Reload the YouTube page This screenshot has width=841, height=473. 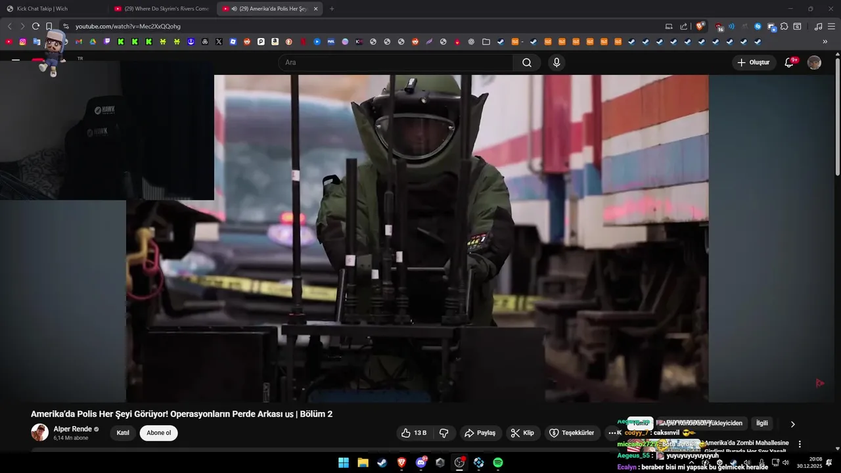click(x=35, y=26)
